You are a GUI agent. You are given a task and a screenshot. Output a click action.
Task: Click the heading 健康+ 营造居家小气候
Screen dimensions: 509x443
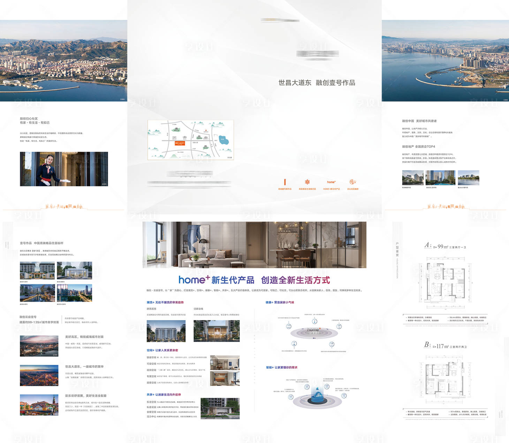280,302
